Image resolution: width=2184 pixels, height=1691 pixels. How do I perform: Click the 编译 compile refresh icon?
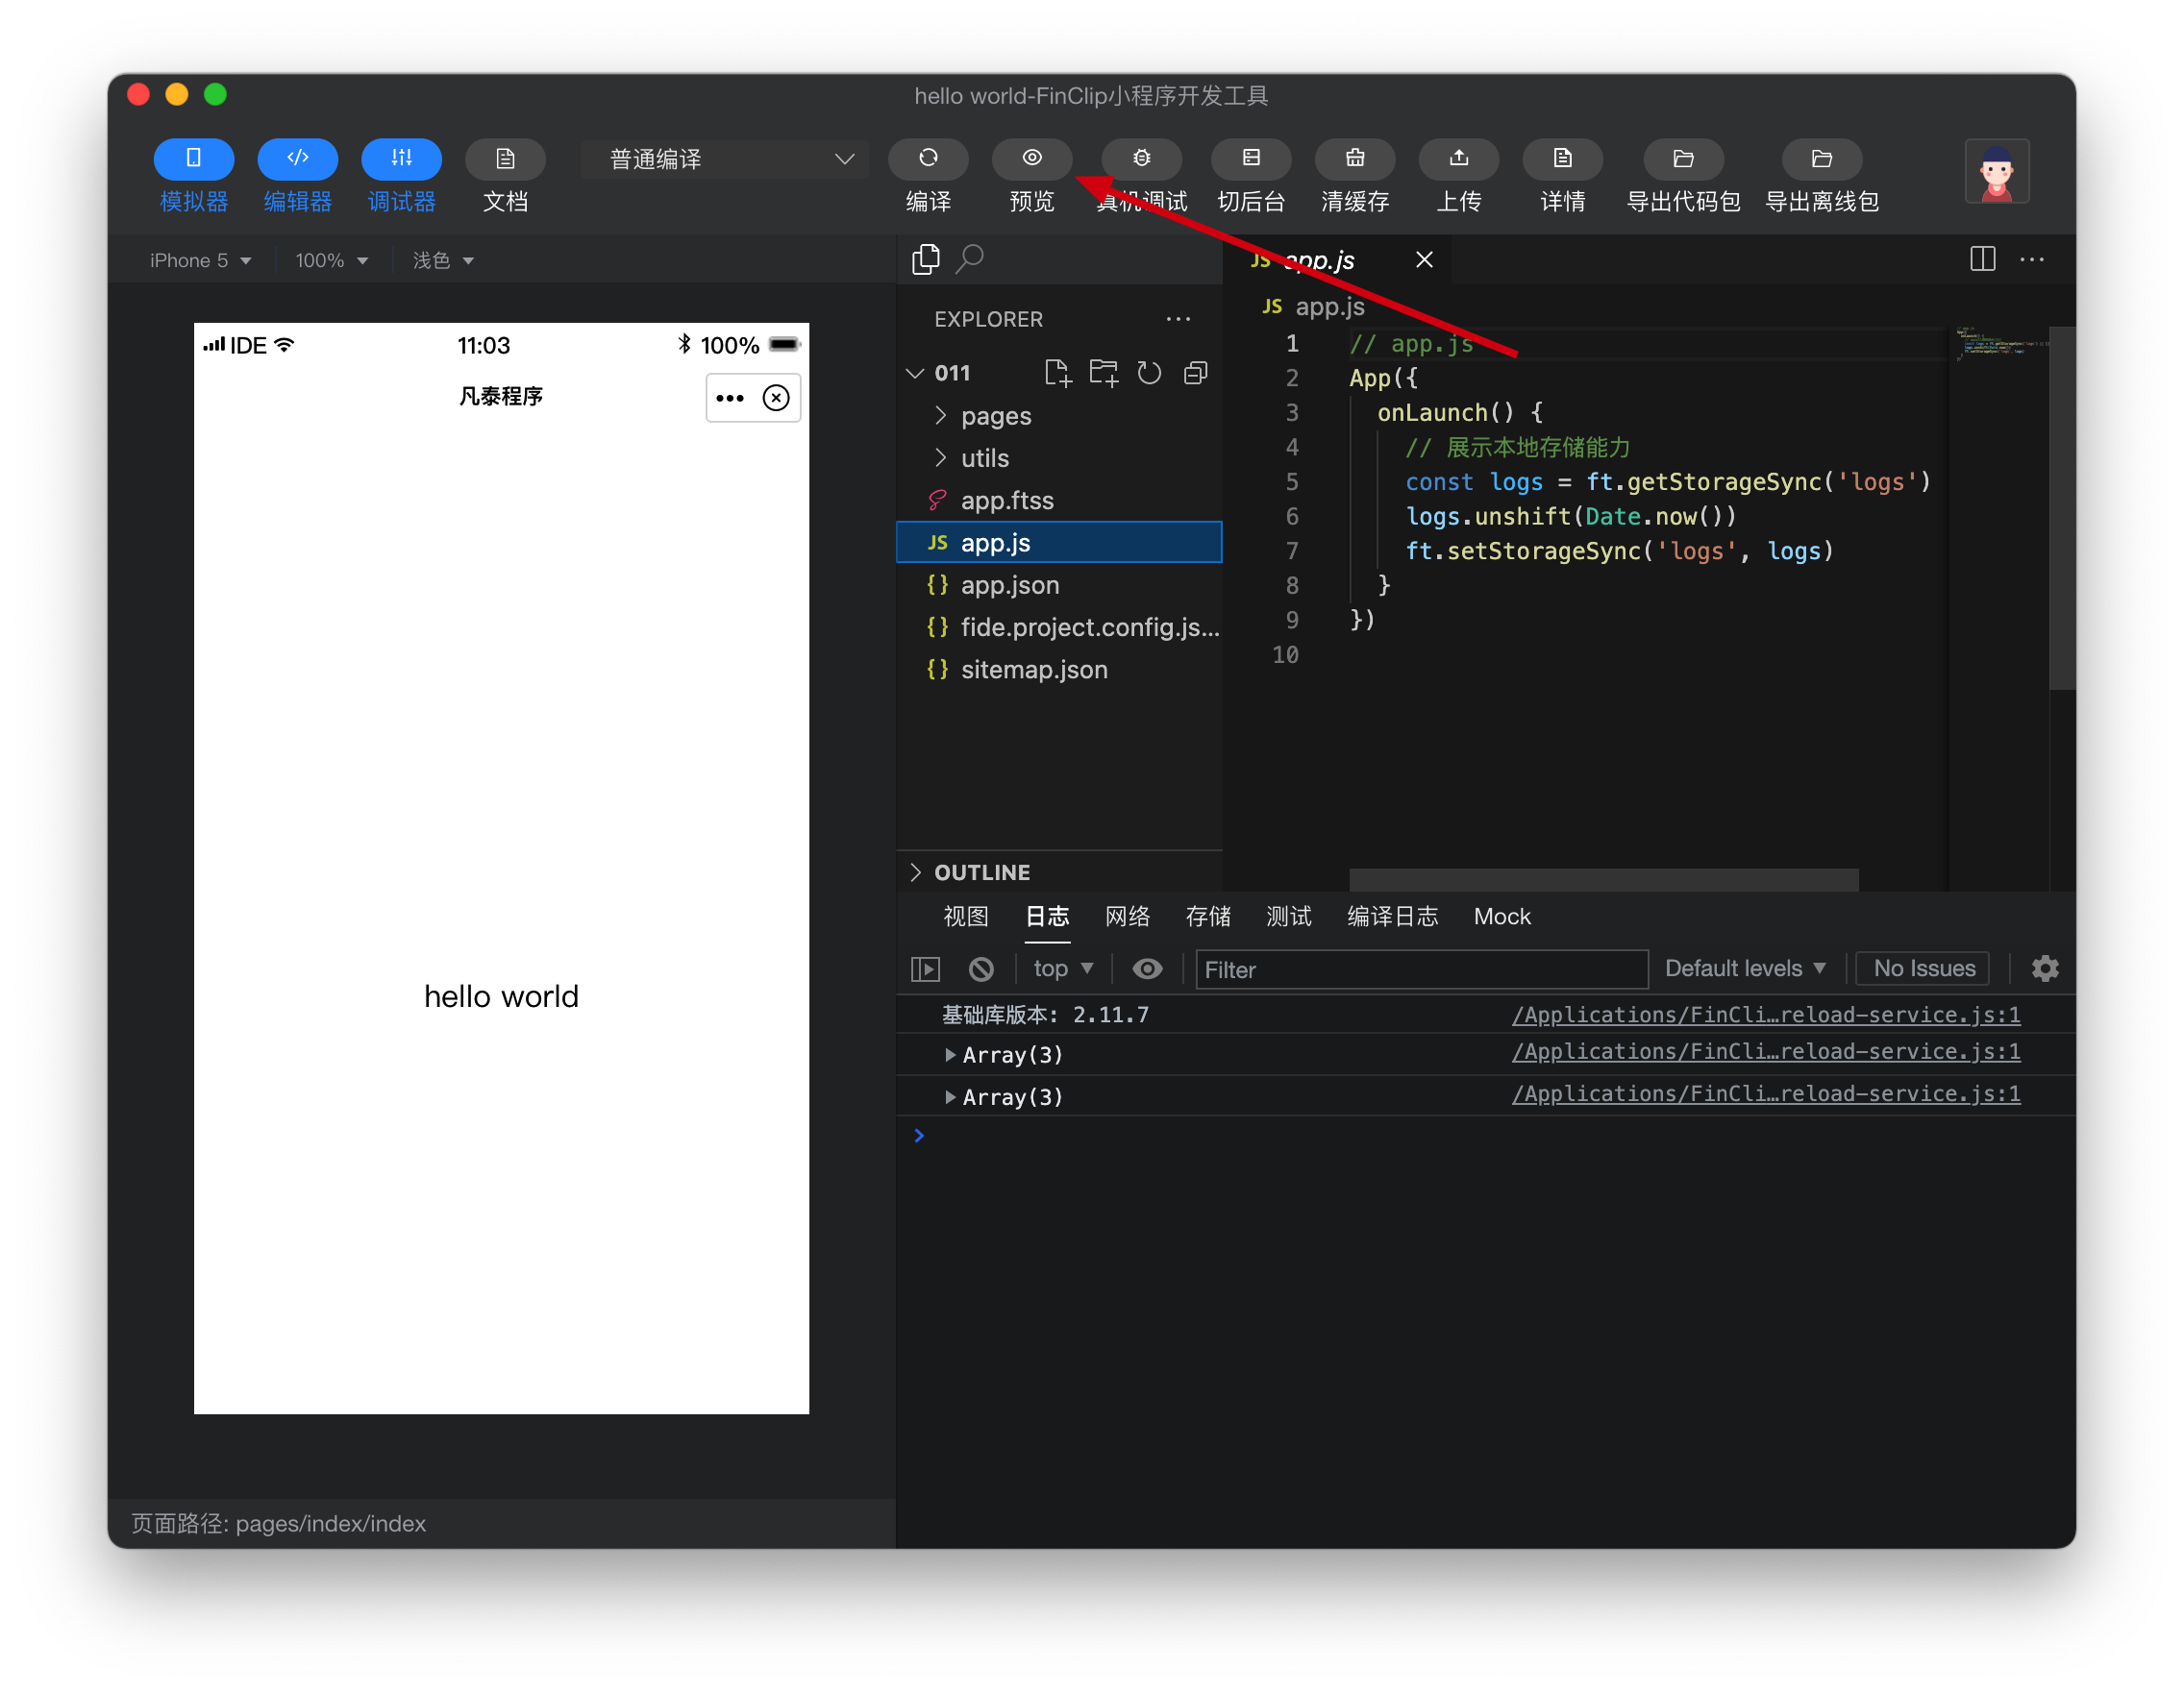coord(927,158)
